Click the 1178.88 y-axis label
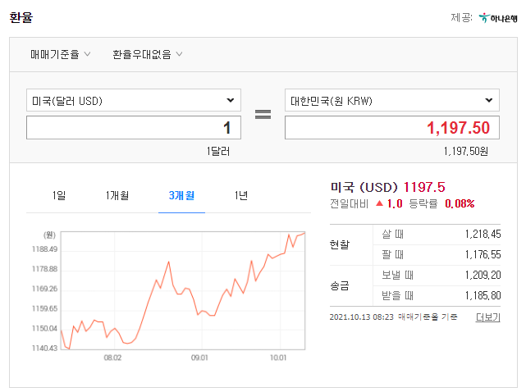This screenshot has height=392, width=526. (44, 269)
